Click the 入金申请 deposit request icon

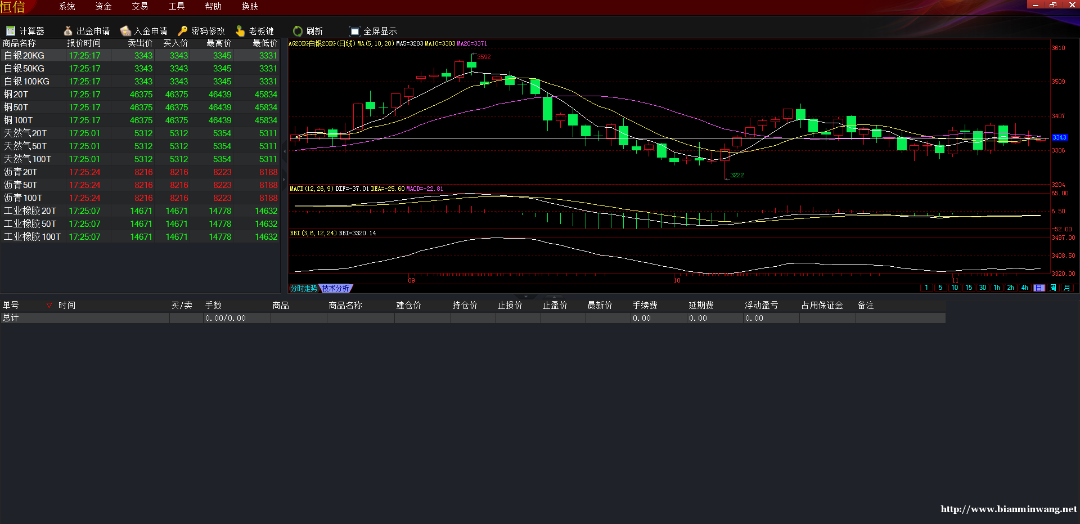click(x=125, y=31)
